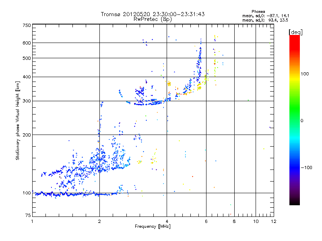Click the plot title 'Tromsø 20120520 23:30:00-23:31:43'
The width and height of the screenshot is (322, 241).
(153, 14)
